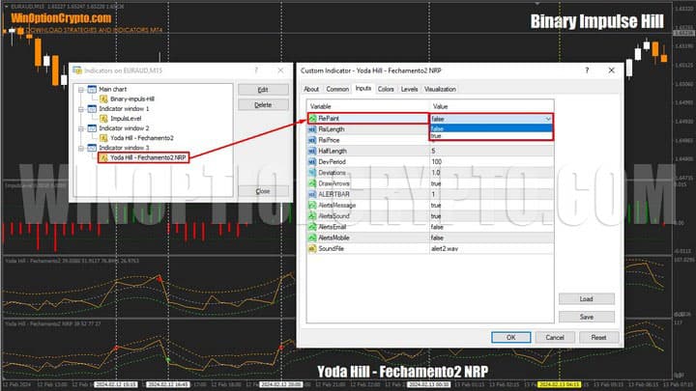Click the Load button
Viewport: 696px width, 391px height.
[587, 298]
